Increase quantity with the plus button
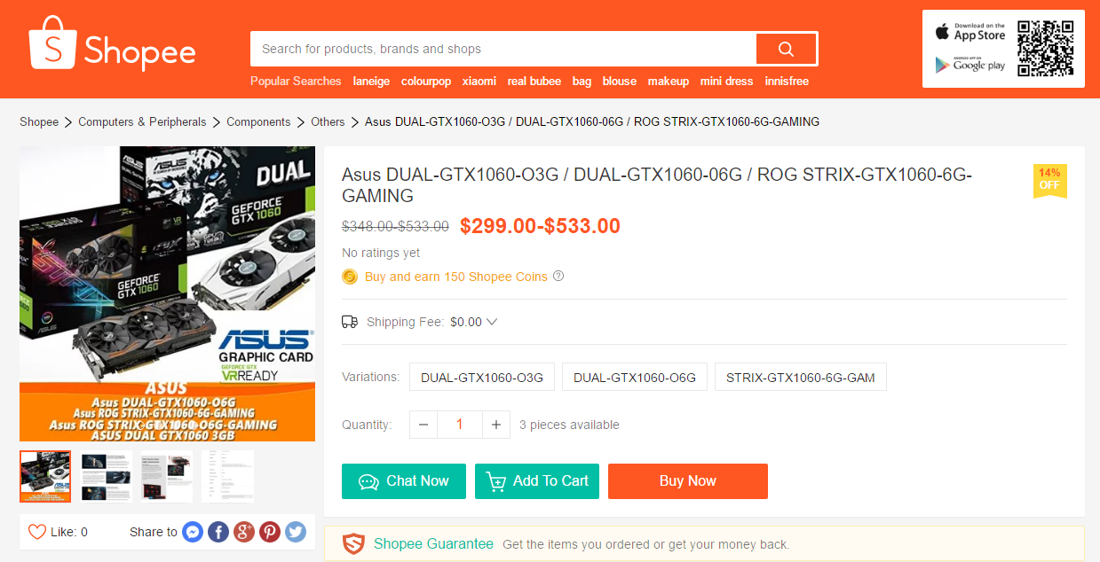 tap(495, 425)
